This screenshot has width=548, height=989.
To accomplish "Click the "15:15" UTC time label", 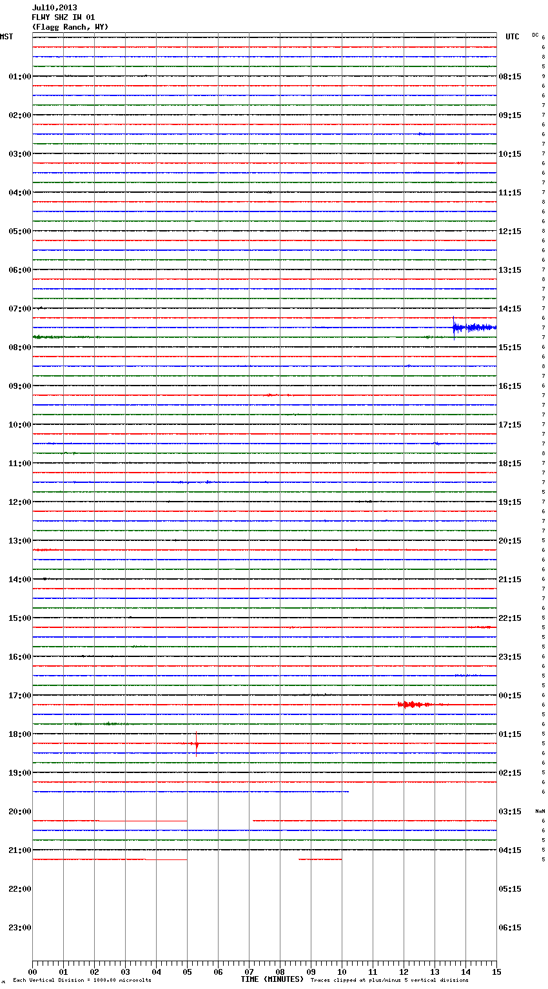I will (510, 348).
